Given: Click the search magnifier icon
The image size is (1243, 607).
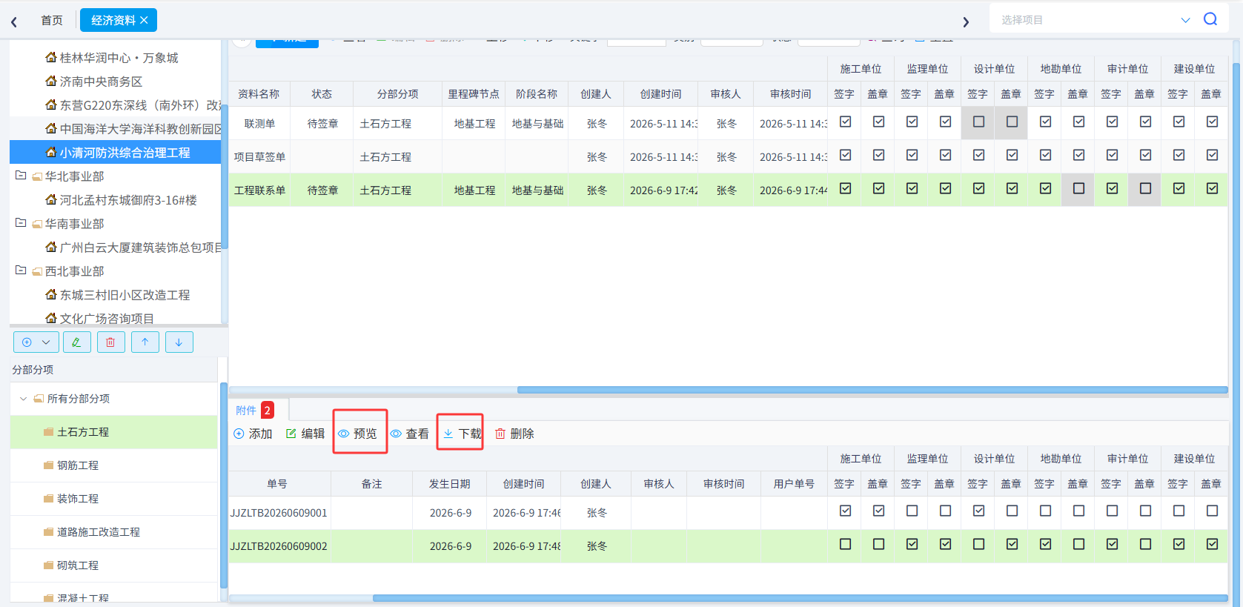Looking at the screenshot, I should pyautogui.click(x=1210, y=19).
